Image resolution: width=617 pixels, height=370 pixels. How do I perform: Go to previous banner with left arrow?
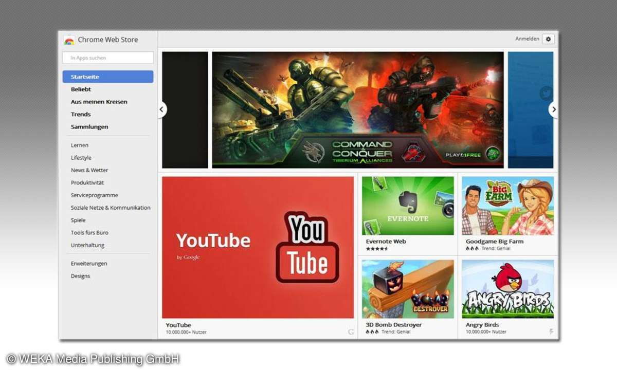click(x=162, y=109)
